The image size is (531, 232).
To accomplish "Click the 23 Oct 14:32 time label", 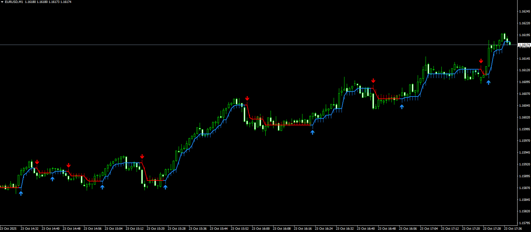I will [30, 229].
